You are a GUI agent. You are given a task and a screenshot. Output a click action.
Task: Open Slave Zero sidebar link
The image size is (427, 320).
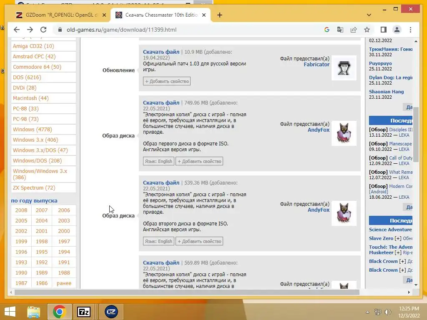point(381,238)
